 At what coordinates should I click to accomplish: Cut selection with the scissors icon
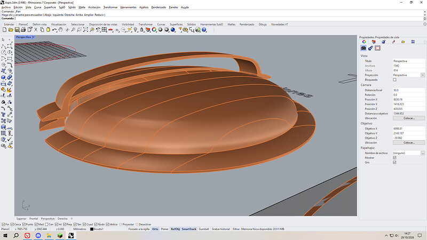(36, 30)
